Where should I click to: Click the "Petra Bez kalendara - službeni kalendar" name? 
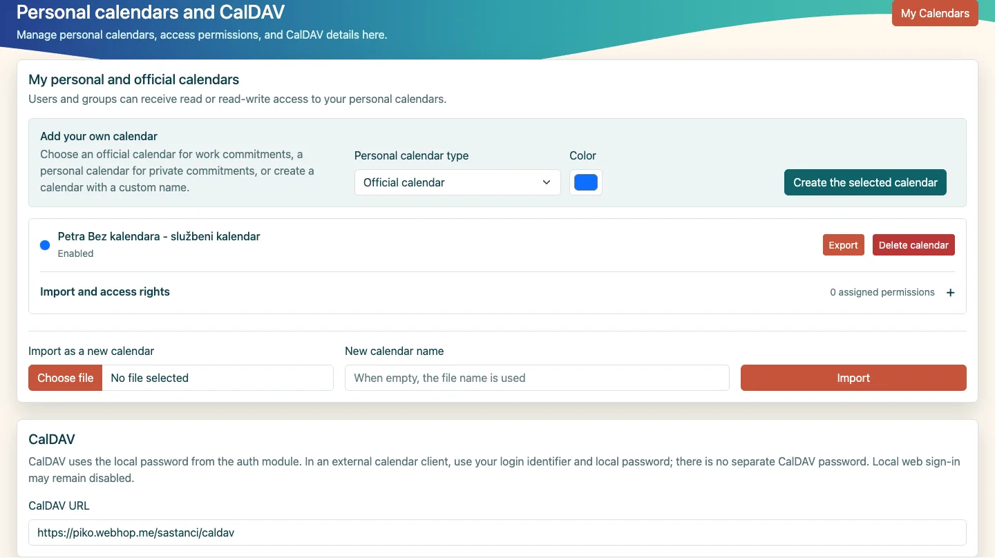tap(159, 236)
